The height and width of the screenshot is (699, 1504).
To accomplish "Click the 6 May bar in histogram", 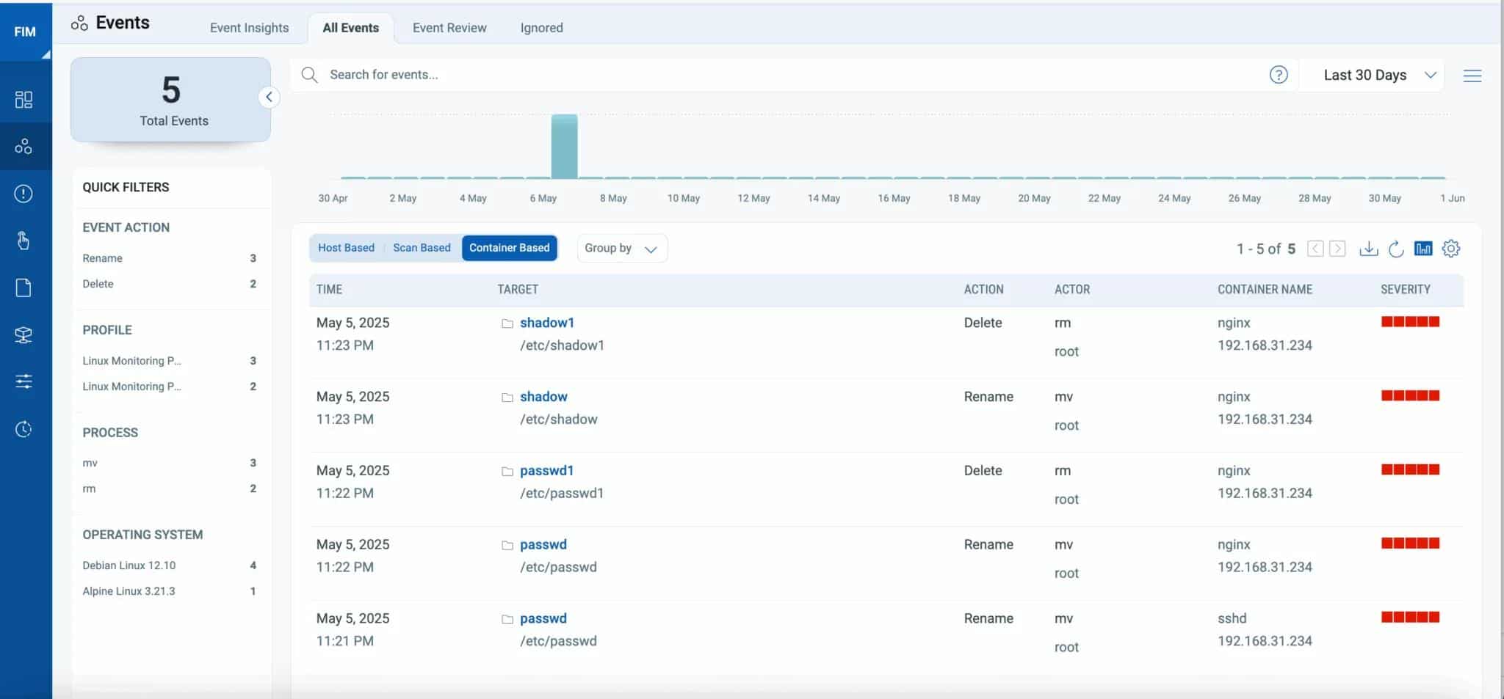I will pyautogui.click(x=564, y=147).
